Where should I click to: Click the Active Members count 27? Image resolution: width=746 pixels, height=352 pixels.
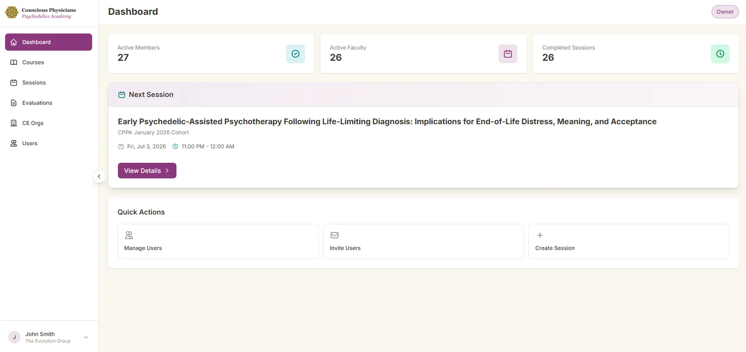123,58
